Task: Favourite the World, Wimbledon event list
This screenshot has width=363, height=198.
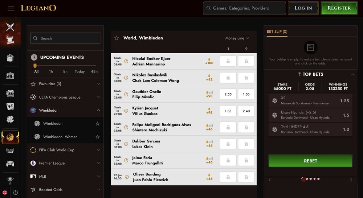Action: pyautogui.click(x=117, y=38)
